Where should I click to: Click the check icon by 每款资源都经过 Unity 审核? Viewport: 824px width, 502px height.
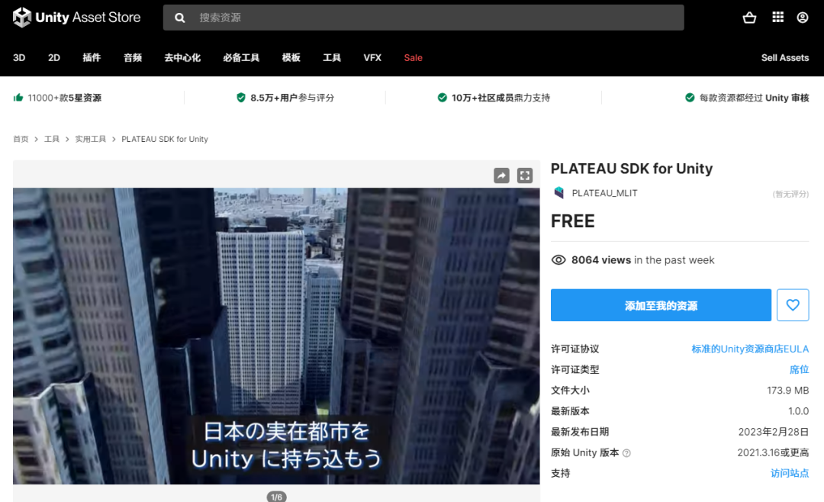point(690,97)
